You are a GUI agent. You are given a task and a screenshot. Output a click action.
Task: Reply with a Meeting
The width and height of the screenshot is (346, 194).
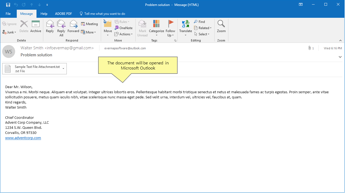click(89, 24)
